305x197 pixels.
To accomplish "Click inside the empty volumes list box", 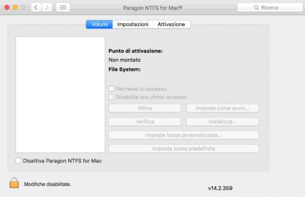I will pos(60,95).
